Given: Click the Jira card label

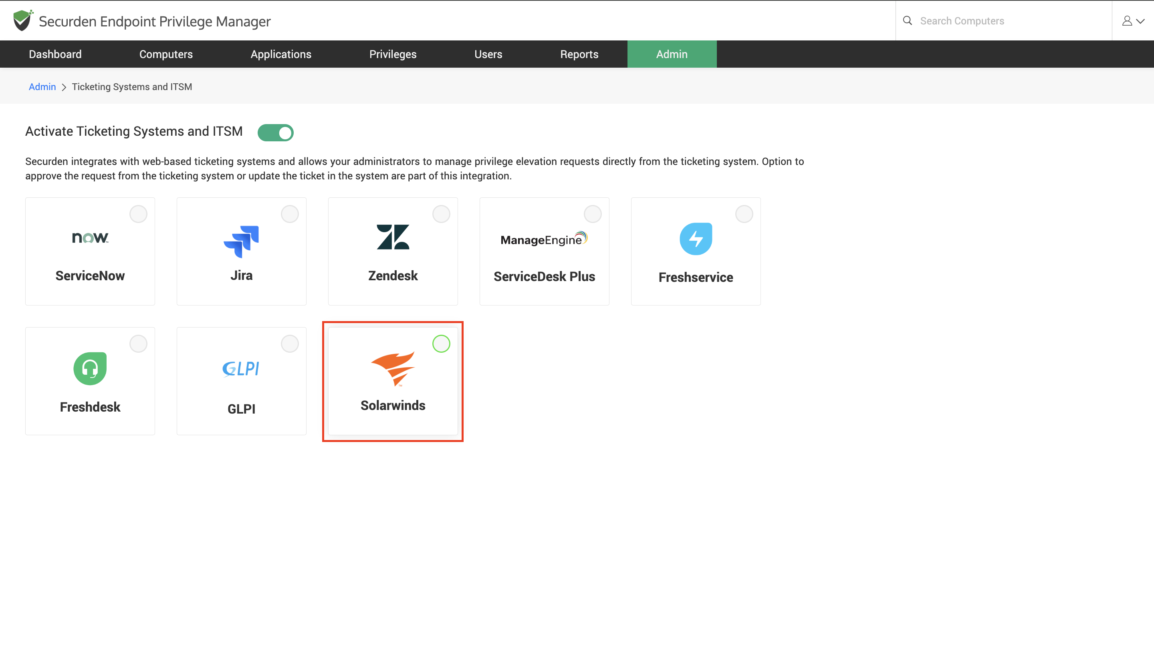Looking at the screenshot, I should pos(242,275).
